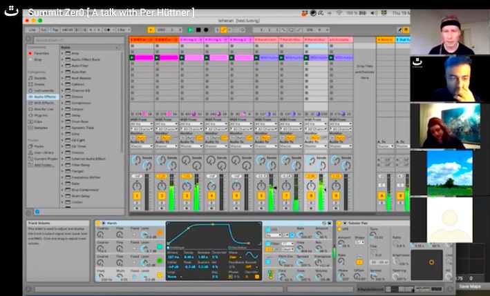
Task: Toggle Operator oscillator C green switch
Action: click(x=160, y=261)
